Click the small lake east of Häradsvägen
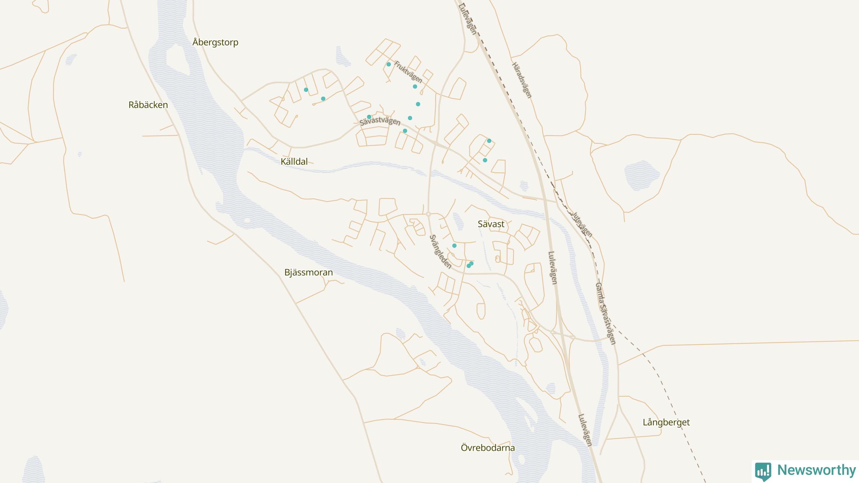 tap(642, 175)
